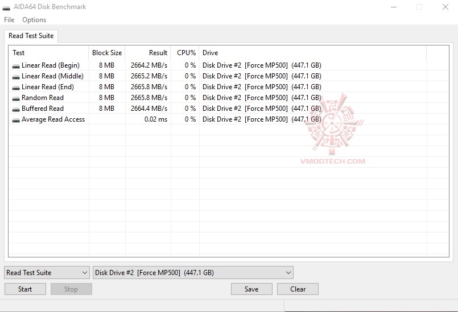Click the 2664.4 MB/s result value

pyautogui.click(x=149, y=109)
